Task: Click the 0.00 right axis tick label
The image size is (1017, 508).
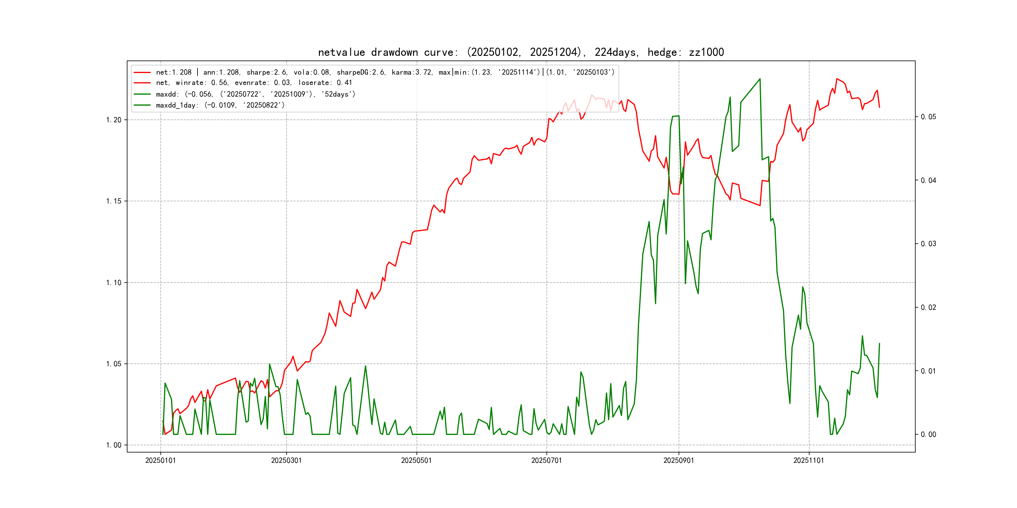Action: pos(928,434)
